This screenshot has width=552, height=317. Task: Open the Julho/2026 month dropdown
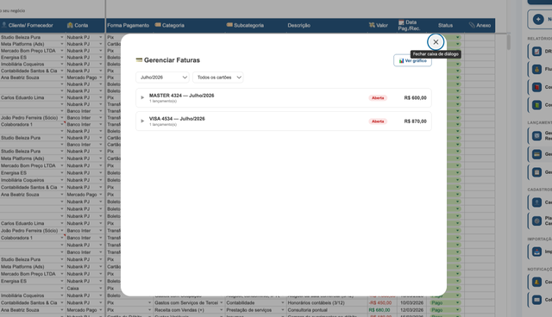click(x=162, y=78)
